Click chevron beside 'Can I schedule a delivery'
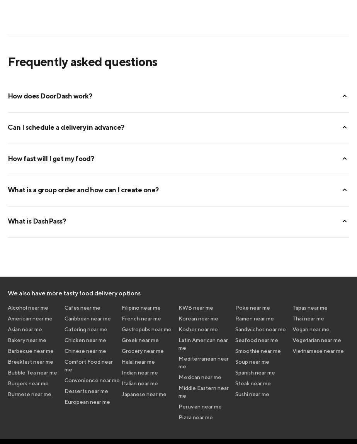Viewport: 357px width, 444px height. pyautogui.click(x=345, y=127)
